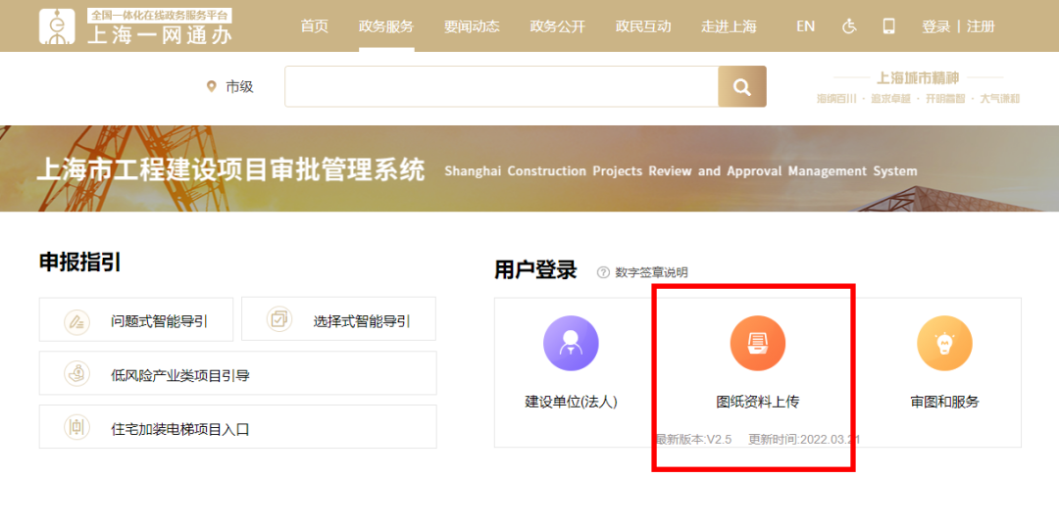Go to 首页 in navigation
Viewport: 1059px width, 526px height.
point(314,27)
